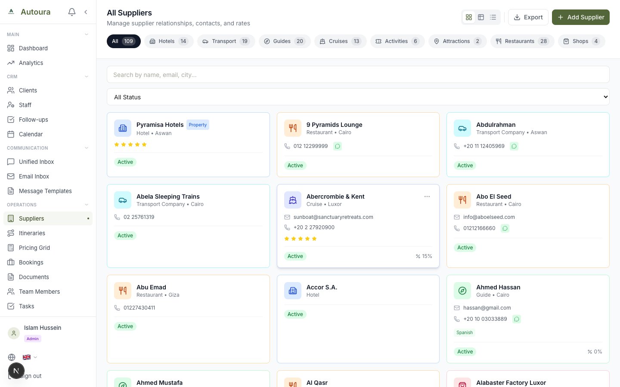Click the Spanish language tag

tap(465, 332)
